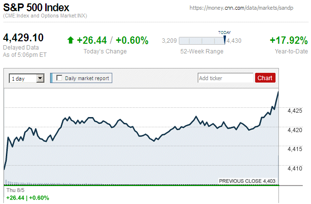311x204 pixels.
Task: Click the 4,410 price axis label
Action: [295, 168]
